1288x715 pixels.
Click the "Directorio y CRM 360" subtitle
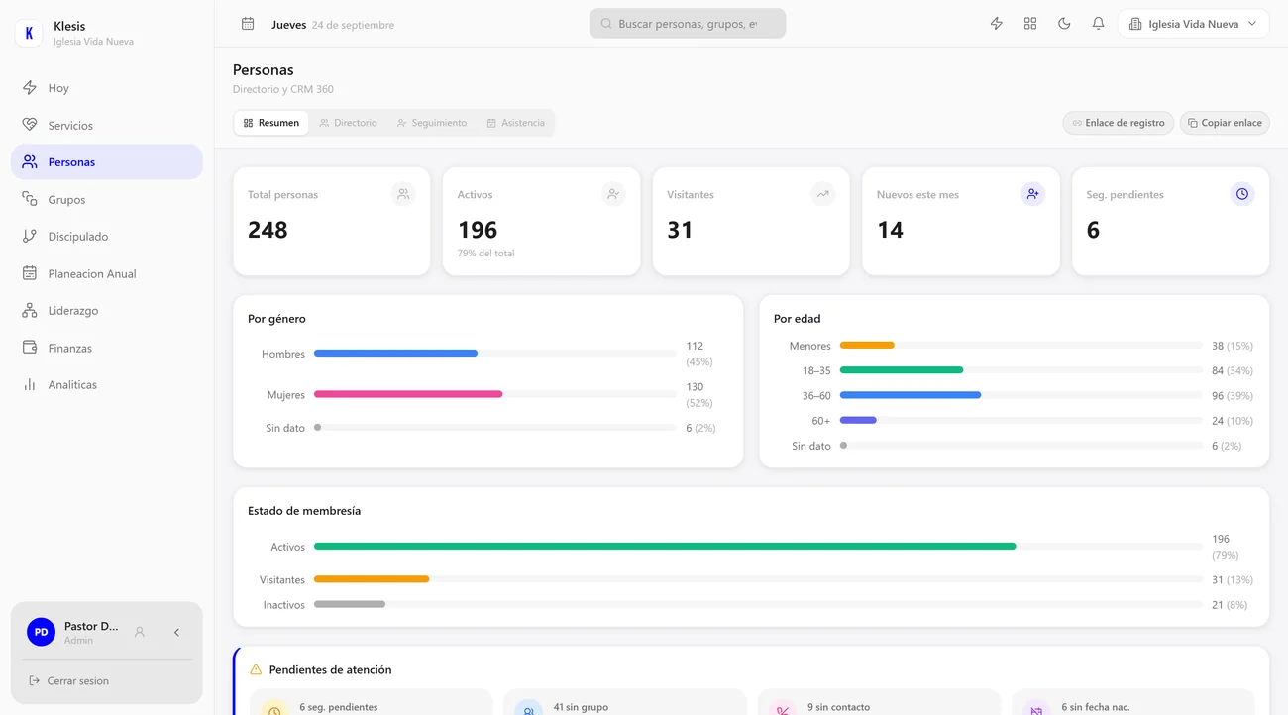pos(283,89)
